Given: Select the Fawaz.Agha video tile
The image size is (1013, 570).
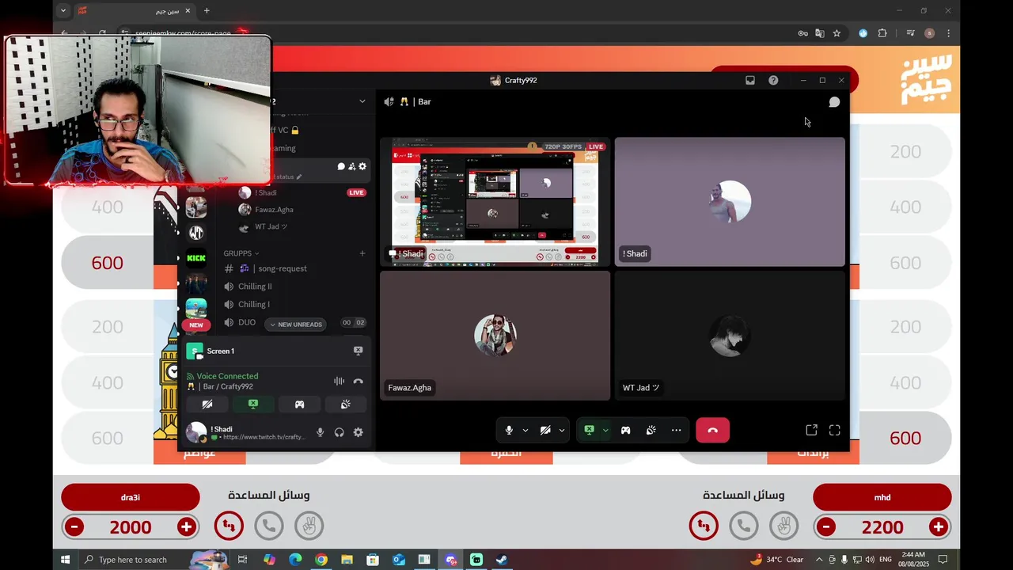Looking at the screenshot, I should (495, 336).
